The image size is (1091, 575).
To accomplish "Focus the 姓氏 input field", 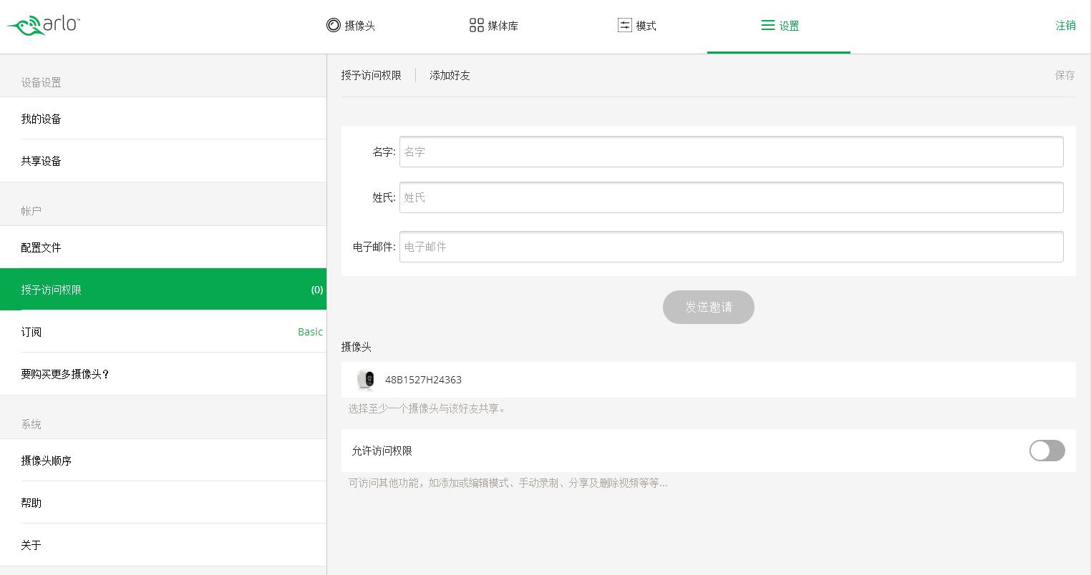I will coord(731,197).
